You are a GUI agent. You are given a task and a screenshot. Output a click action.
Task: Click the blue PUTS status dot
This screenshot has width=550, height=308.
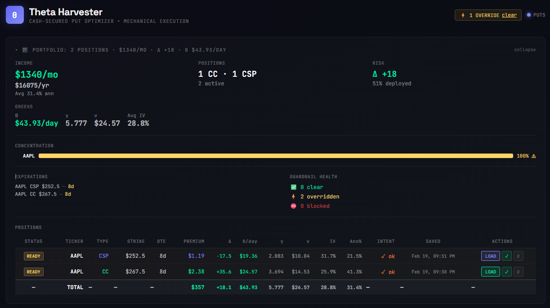(x=529, y=15)
